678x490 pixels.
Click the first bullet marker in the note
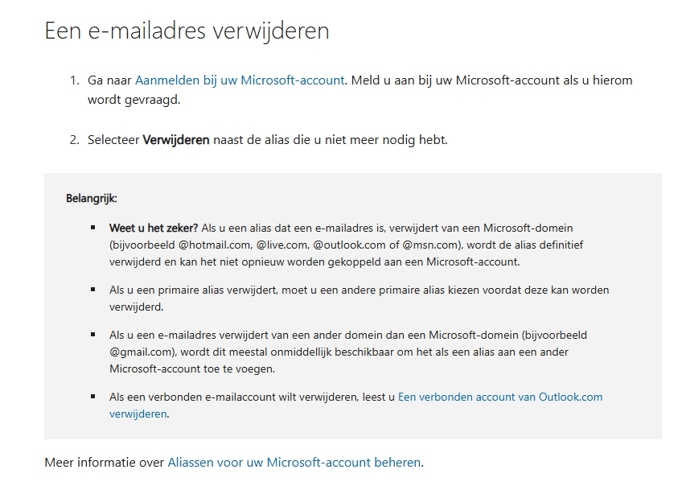click(93, 228)
